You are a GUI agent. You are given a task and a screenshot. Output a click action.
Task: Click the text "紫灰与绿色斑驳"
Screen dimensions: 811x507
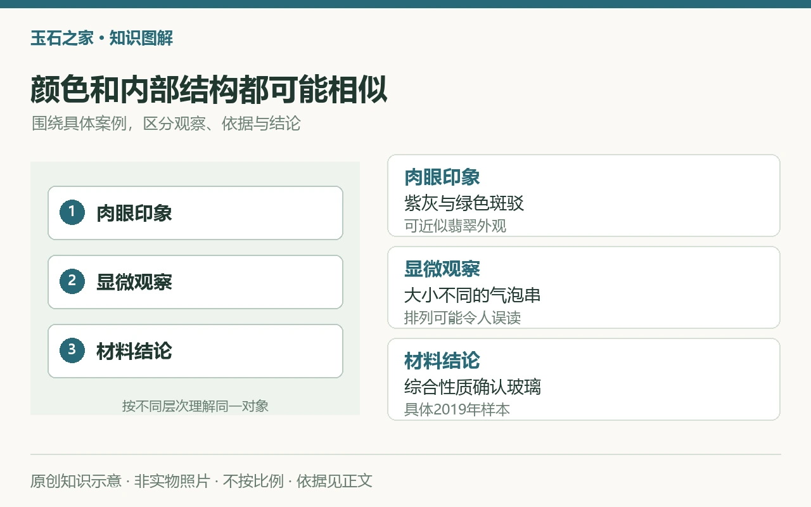pos(464,203)
